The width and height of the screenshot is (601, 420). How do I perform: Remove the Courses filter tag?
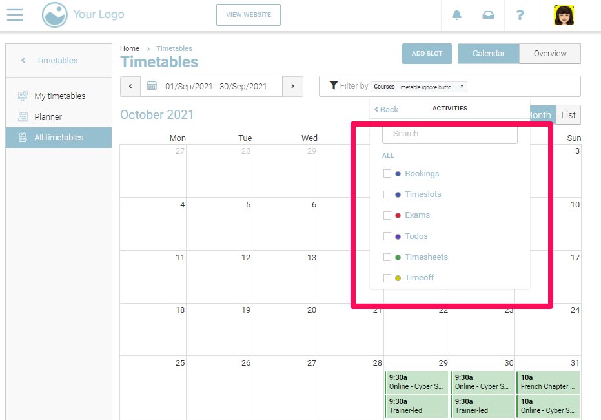[462, 86]
